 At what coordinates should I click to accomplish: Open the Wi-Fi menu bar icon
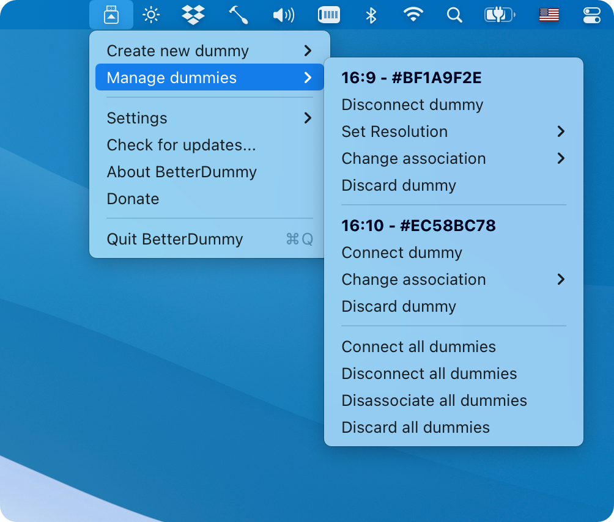413,15
